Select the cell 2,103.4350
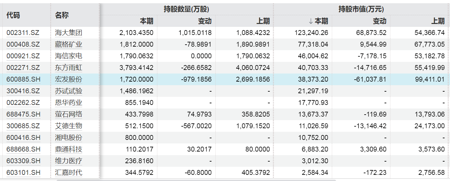Screen dimensions: 450x181 (x=136, y=33)
